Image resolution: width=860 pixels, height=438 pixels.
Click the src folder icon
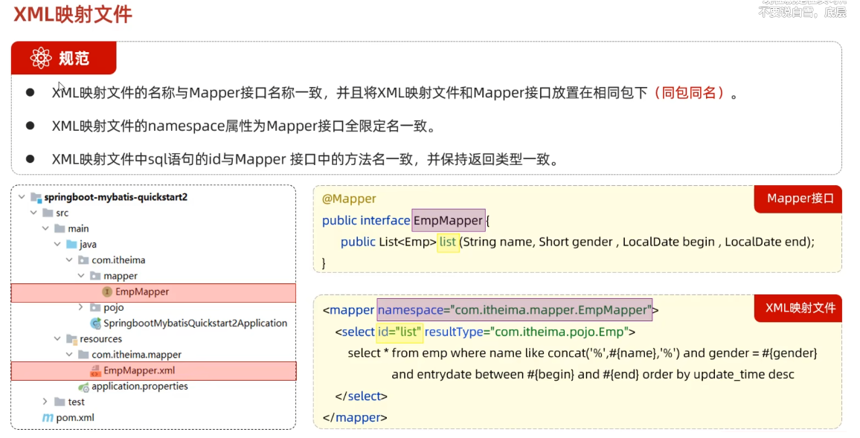click(x=48, y=213)
